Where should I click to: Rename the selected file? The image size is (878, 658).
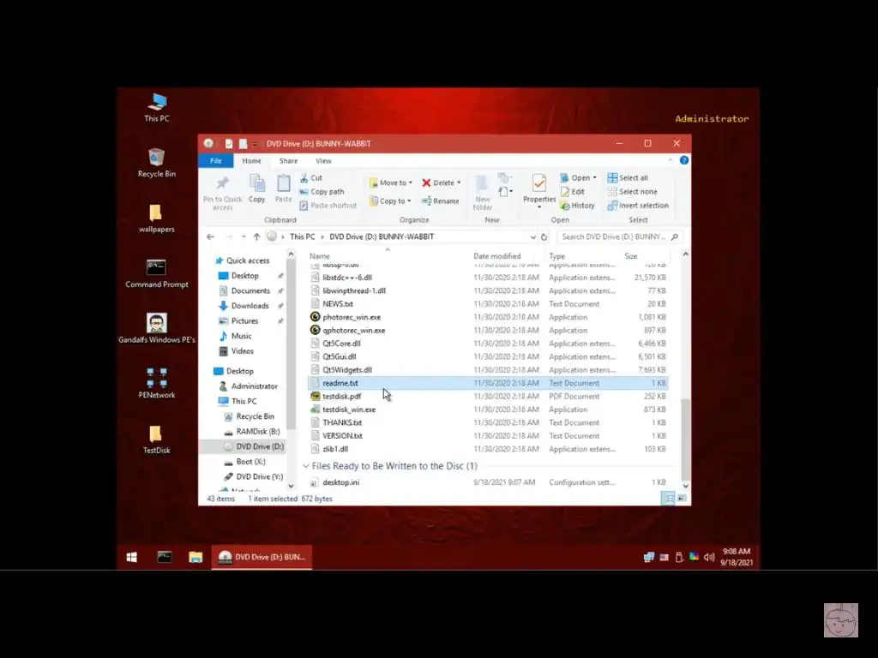click(x=441, y=200)
